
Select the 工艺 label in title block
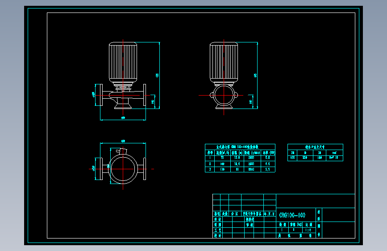(217, 230)
